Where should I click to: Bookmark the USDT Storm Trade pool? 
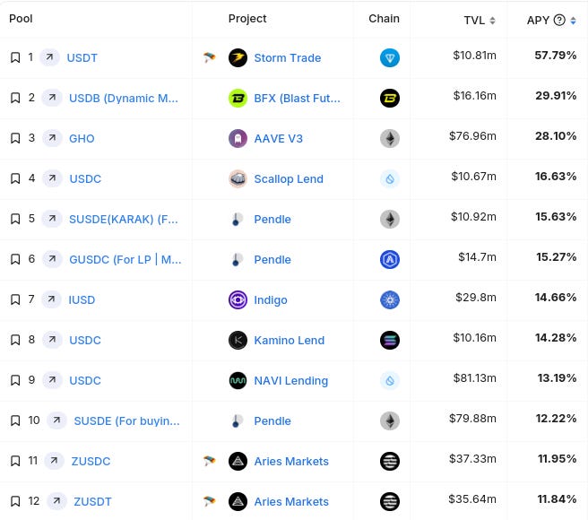click(15, 57)
